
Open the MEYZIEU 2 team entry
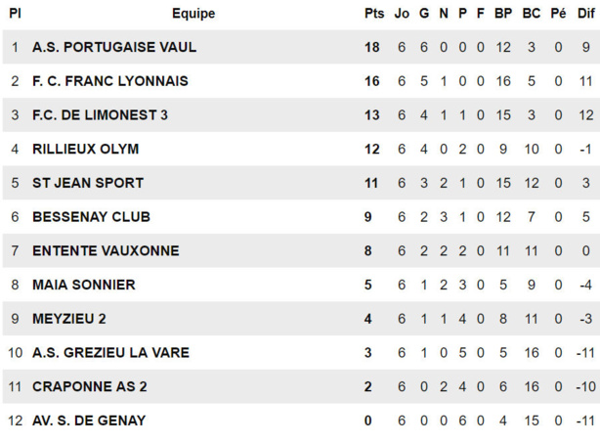(69, 319)
